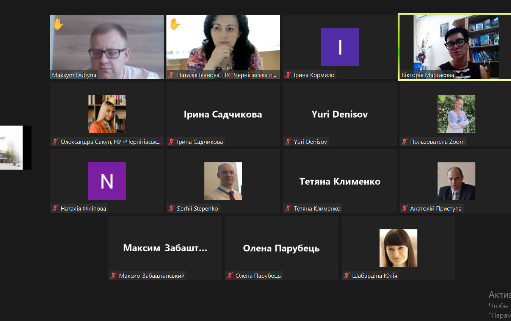Click muted mic icon next to Yuri Denisov
Screen dimensions: 511x321
coord(288,142)
